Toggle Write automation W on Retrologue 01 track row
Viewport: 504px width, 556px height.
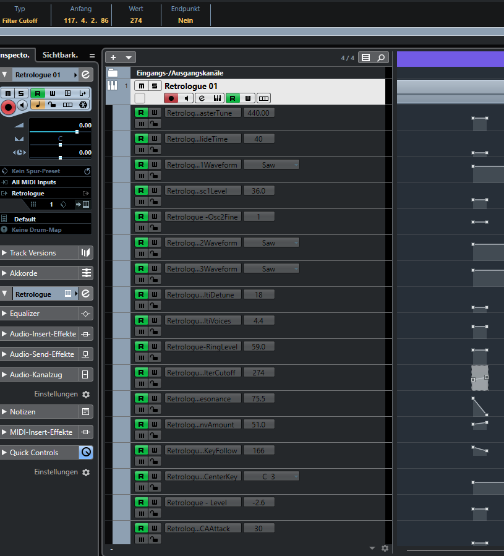tap(248, 98)
